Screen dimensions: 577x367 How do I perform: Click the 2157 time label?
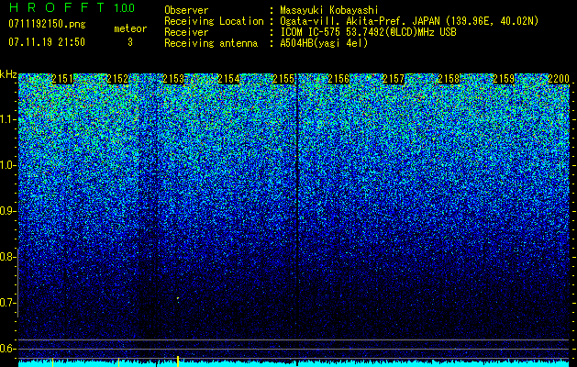(x=394, y=79)
